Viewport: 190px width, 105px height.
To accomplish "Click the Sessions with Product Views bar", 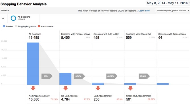I will coord(65,79).
